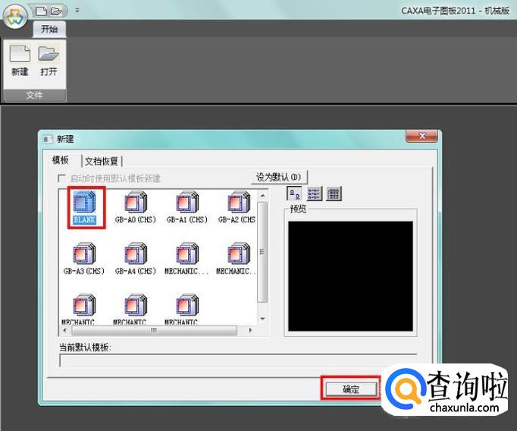
Task: Expand the quick access toolbar customize arrow
Action: 77,11
